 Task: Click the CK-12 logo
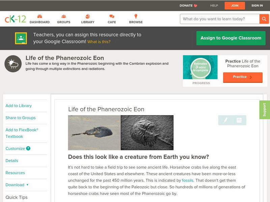15,19
